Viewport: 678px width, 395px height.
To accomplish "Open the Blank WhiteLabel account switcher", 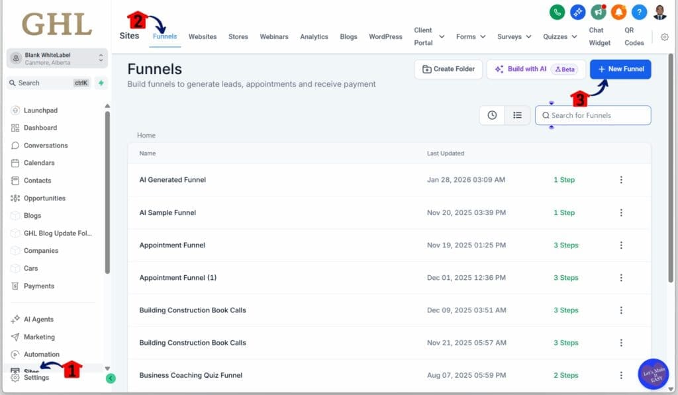I will 56,58.
